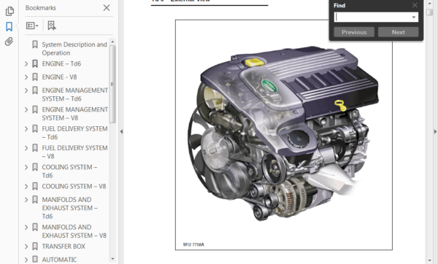Open the bookmark options dropdown menu
The width and height of the screenshot is (438, 264).
32,26
